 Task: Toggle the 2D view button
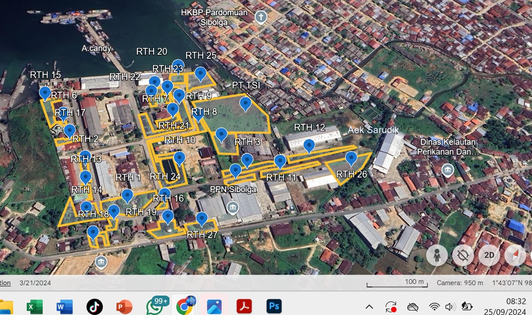click(x=489, y=255)
